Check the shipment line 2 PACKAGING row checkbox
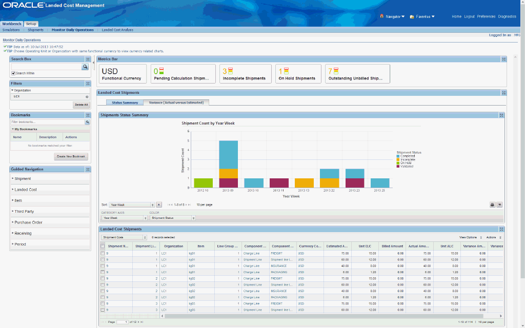The width and height of the screenshot is (525, 328). point(103,297)
